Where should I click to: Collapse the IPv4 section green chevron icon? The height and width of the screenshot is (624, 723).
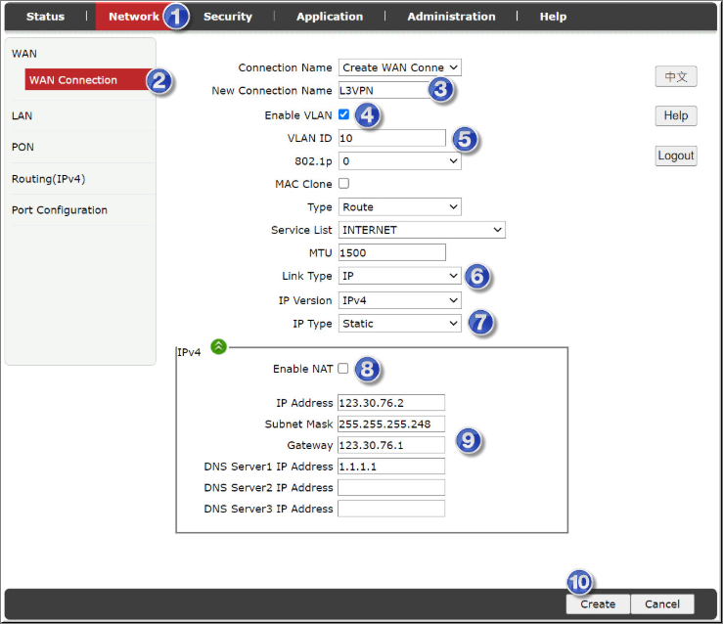pos(218,346)
